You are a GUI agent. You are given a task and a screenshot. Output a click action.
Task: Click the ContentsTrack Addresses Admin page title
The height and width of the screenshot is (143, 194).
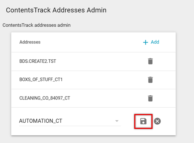tap(56, 10)
